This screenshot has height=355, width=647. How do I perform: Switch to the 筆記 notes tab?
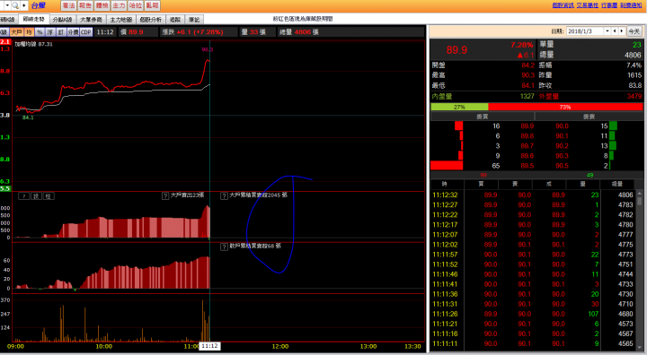[194, 20]
